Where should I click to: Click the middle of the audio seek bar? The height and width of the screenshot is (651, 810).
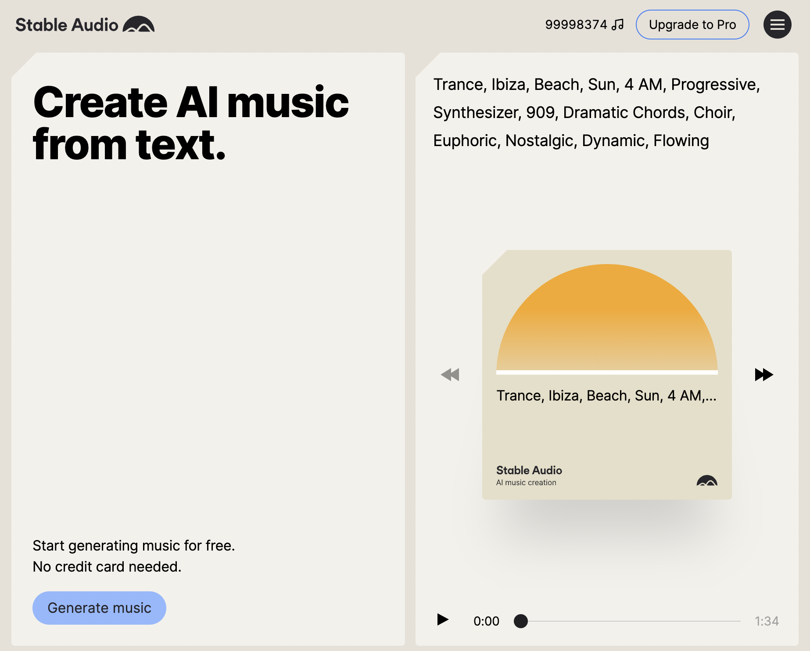[x=627, y=621]
